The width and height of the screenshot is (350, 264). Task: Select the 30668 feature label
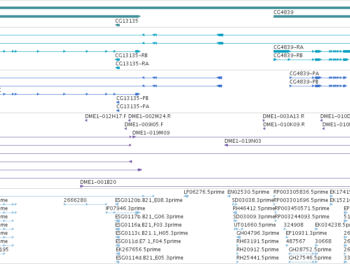click(x=323, y=241)
